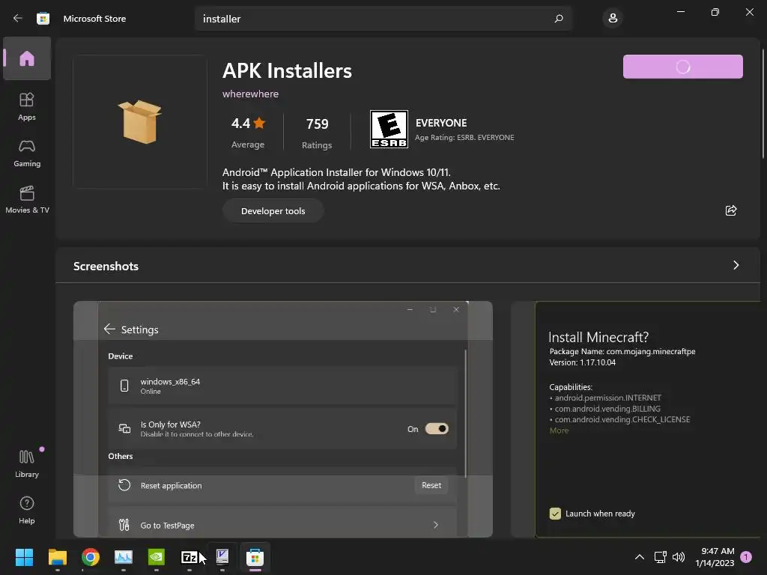Click the windows_x86_64 device phone icon
Screen dimensions: 767x575
(124, 386)
